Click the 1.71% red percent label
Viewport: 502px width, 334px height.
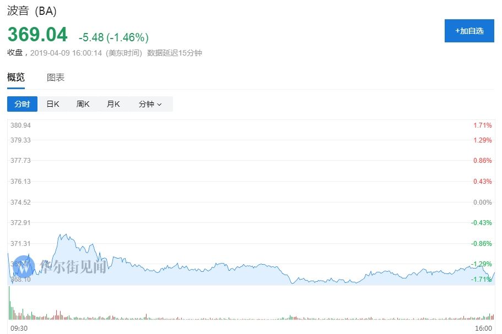pos(483,125)
